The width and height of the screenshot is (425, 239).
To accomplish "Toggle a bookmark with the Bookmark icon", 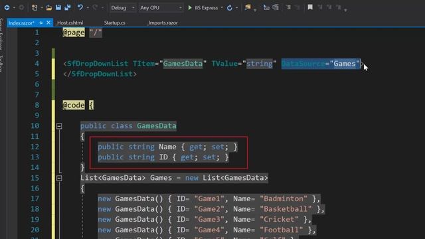I will (310, 7).
